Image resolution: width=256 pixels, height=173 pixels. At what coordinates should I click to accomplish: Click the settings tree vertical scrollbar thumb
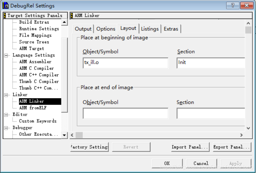coord(64,75)
